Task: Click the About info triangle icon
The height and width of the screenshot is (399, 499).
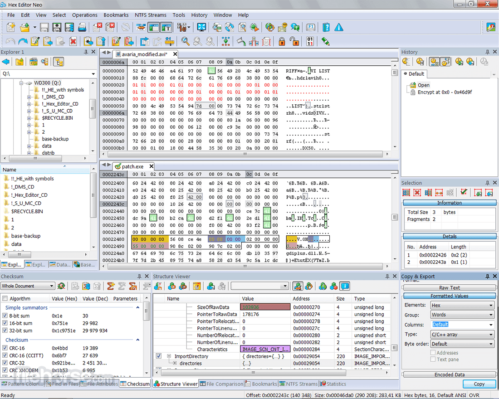Action: (339, 28)
